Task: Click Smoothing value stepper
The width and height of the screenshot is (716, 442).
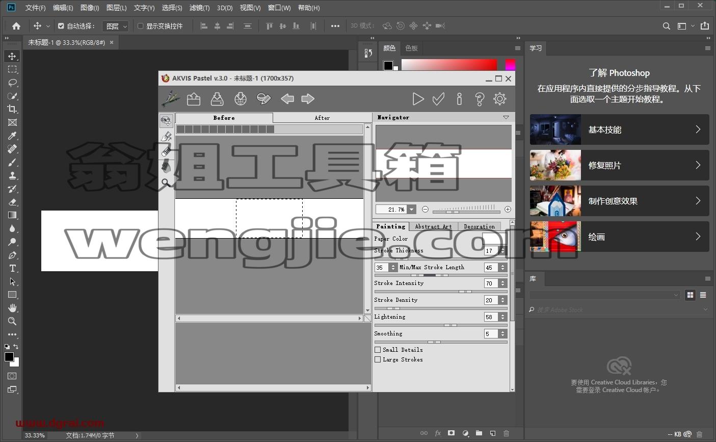Action: click(x=503, y=334)
